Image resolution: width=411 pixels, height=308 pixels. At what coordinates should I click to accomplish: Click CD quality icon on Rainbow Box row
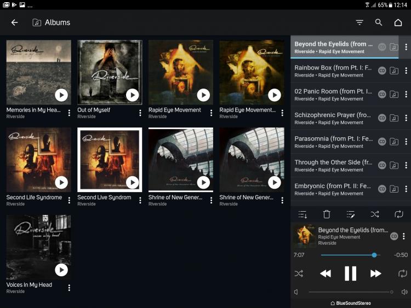(382, 71)
